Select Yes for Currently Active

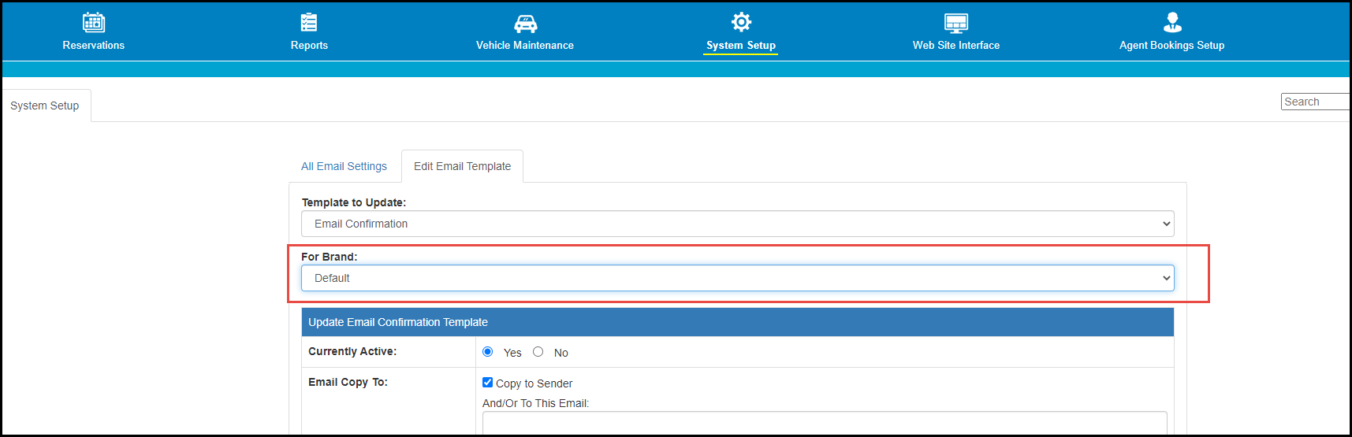pyautogui.click(x=487, y=352)
